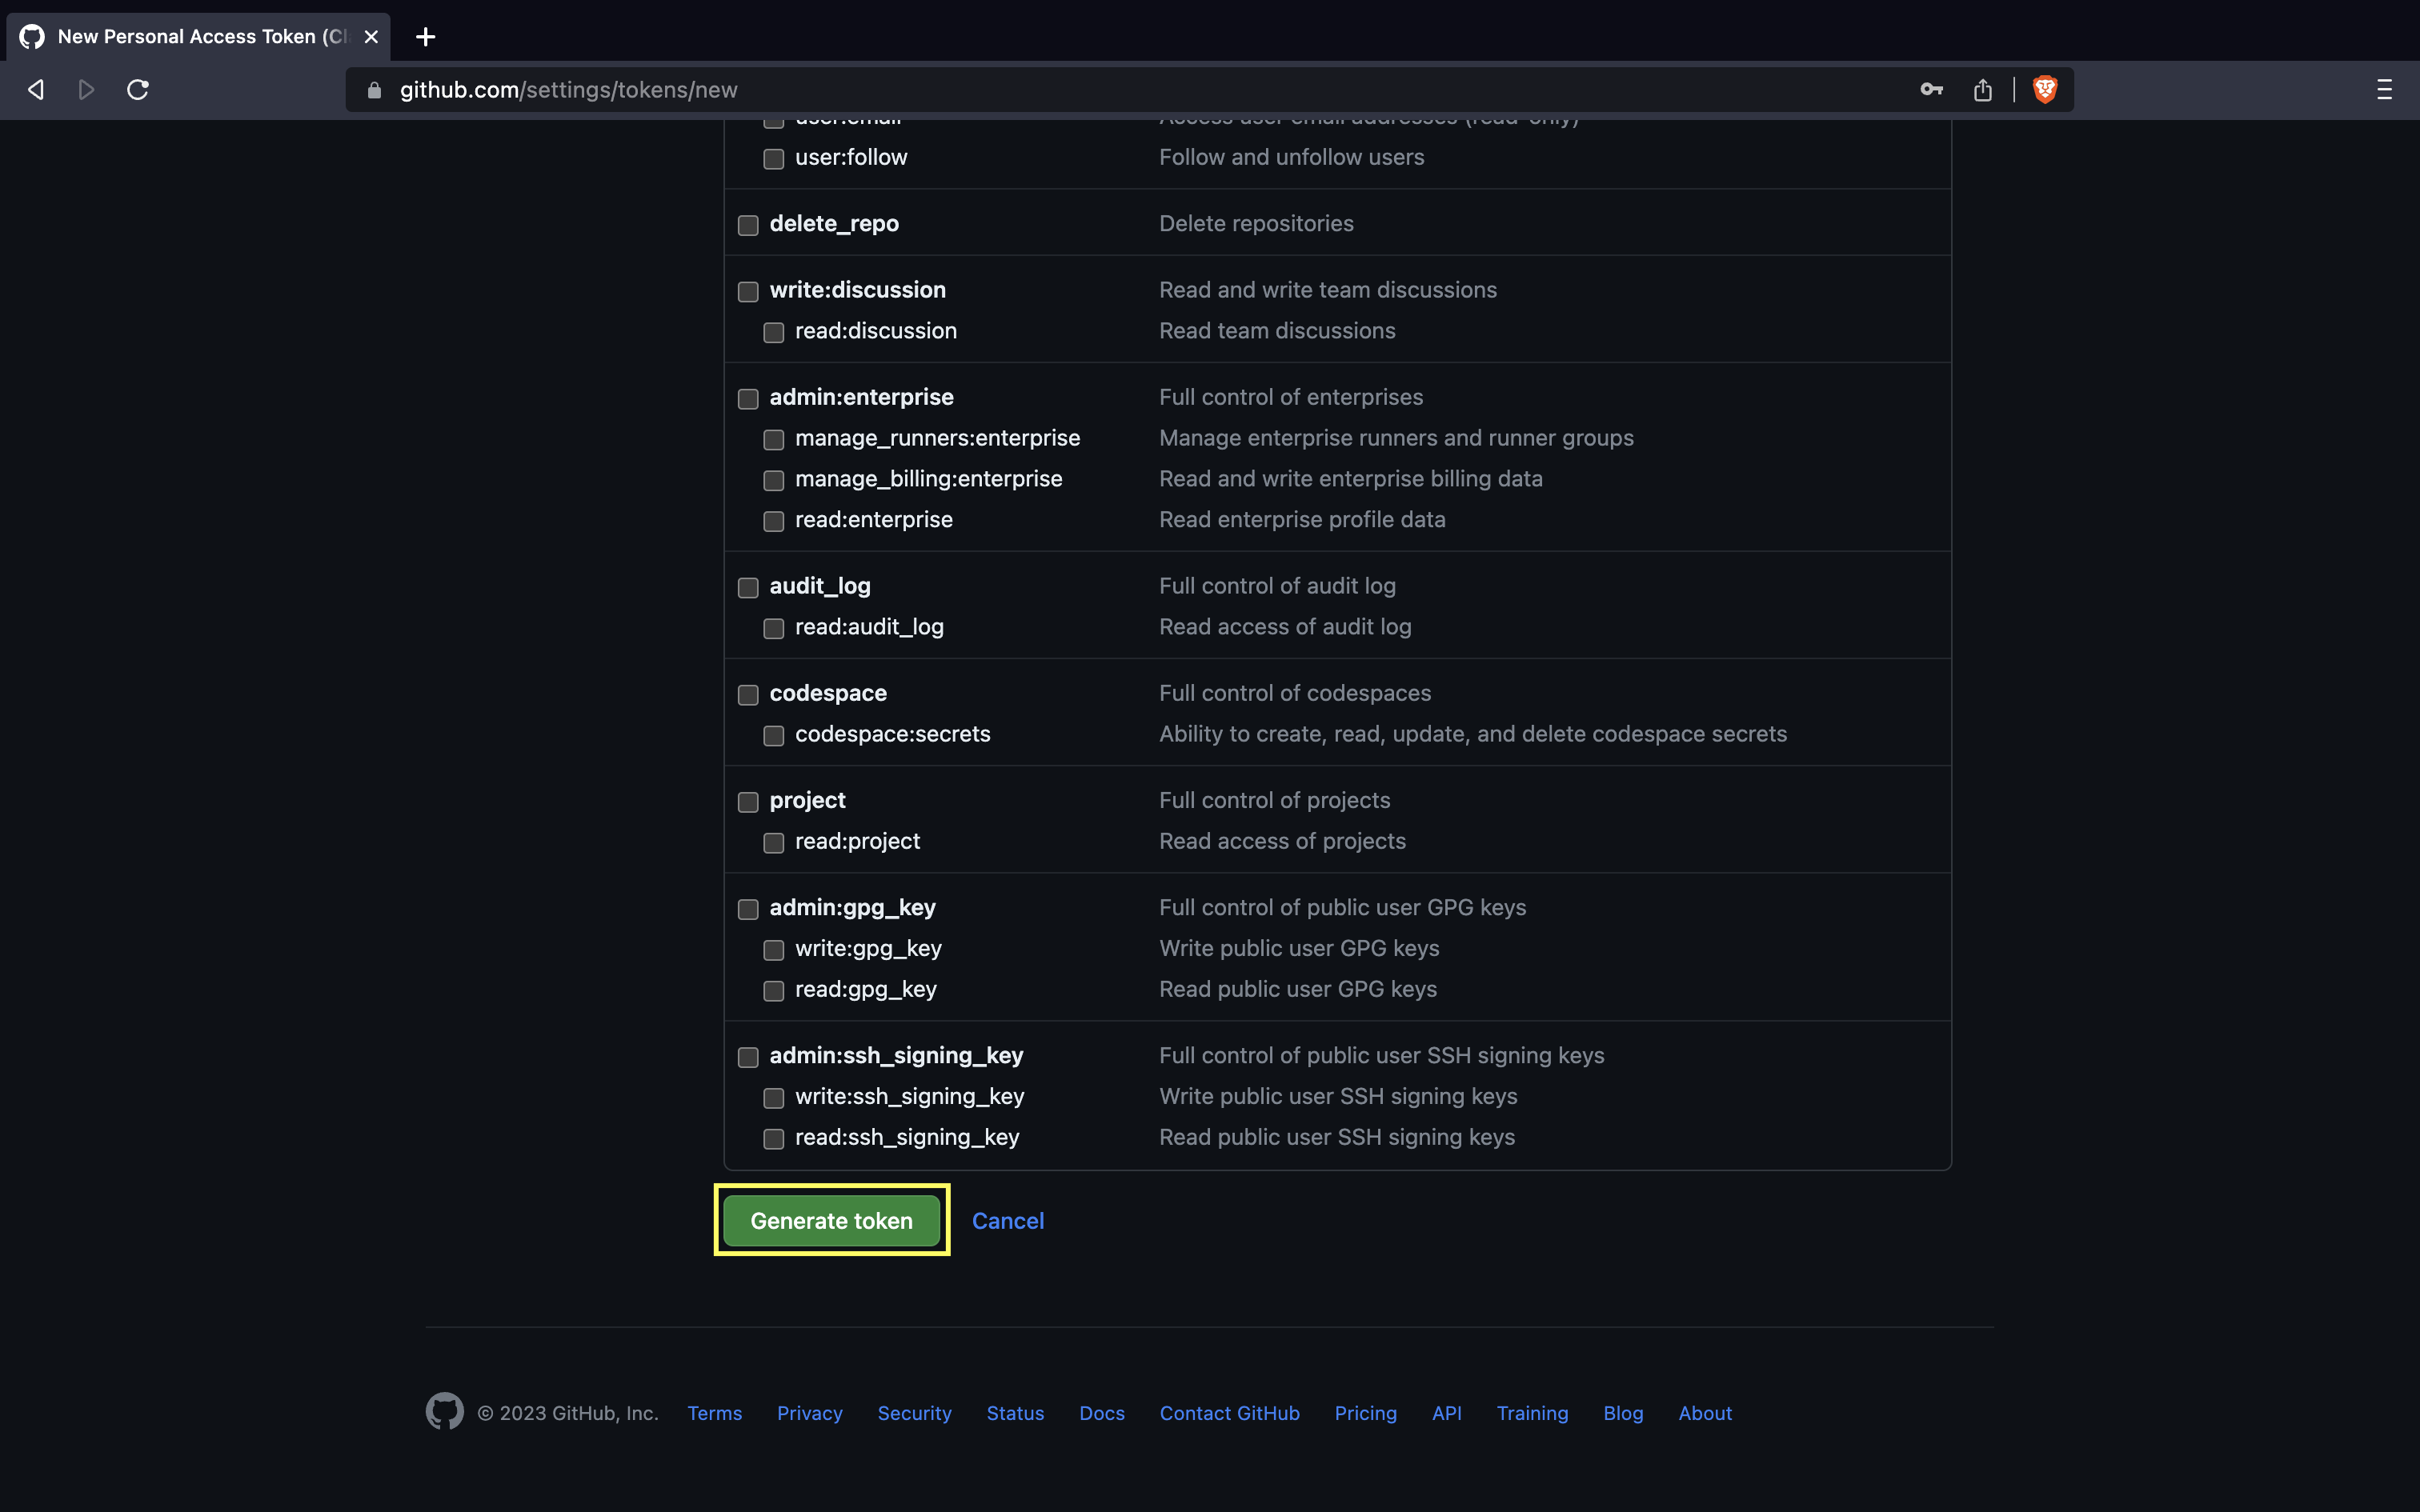The width and height of the screenshot is (2420, 1512).
Task: Visit the Security footer link
Action: pyautogui.click(x=915, y=1413)
